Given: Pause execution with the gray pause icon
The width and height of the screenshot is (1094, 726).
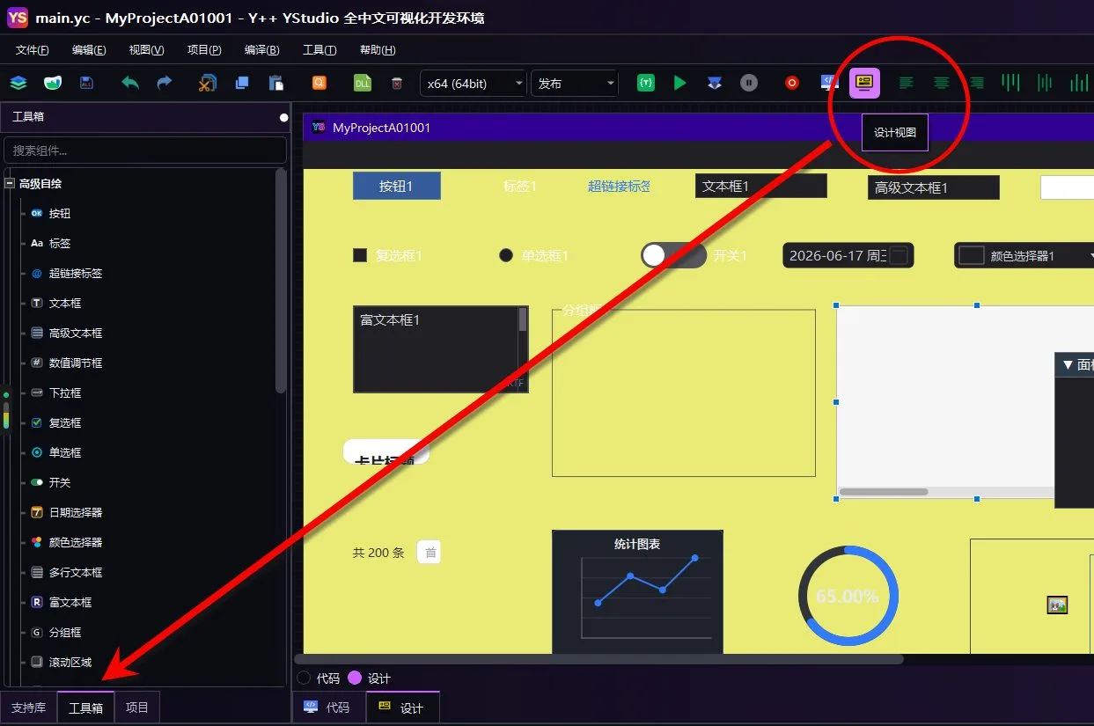Looking at the screenshot, I should click(749, 83).
